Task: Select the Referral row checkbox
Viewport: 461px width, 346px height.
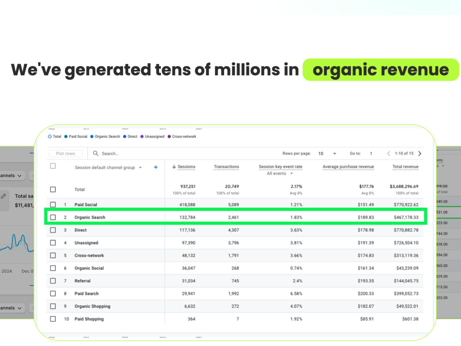Action: pos(53,280)
